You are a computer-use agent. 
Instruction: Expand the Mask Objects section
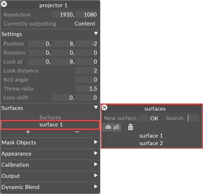click(x=96, y=142)
